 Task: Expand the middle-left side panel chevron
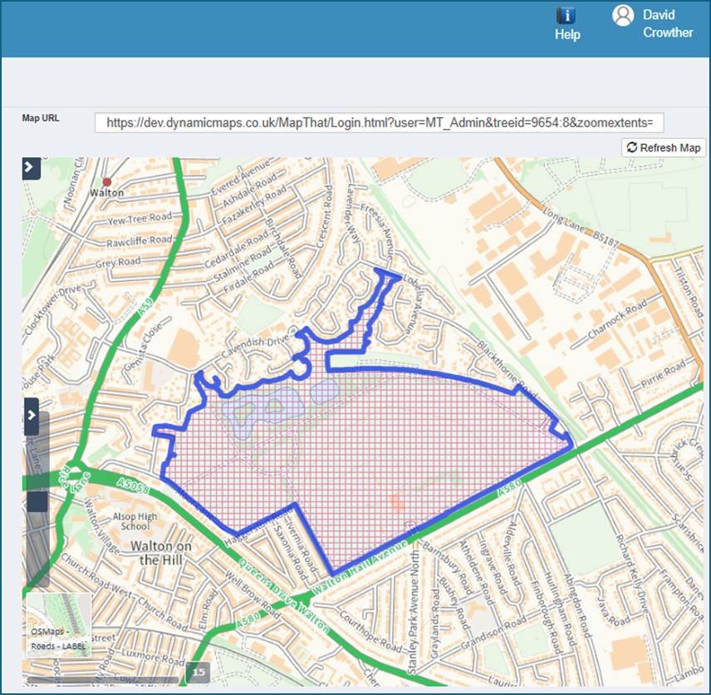click(32, 416)
